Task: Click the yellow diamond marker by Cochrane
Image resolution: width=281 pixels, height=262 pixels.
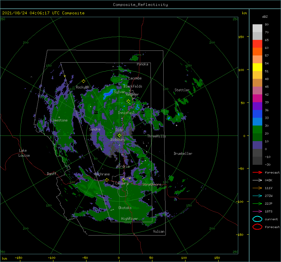Action: pyautogui.click(x=107, y=180)
